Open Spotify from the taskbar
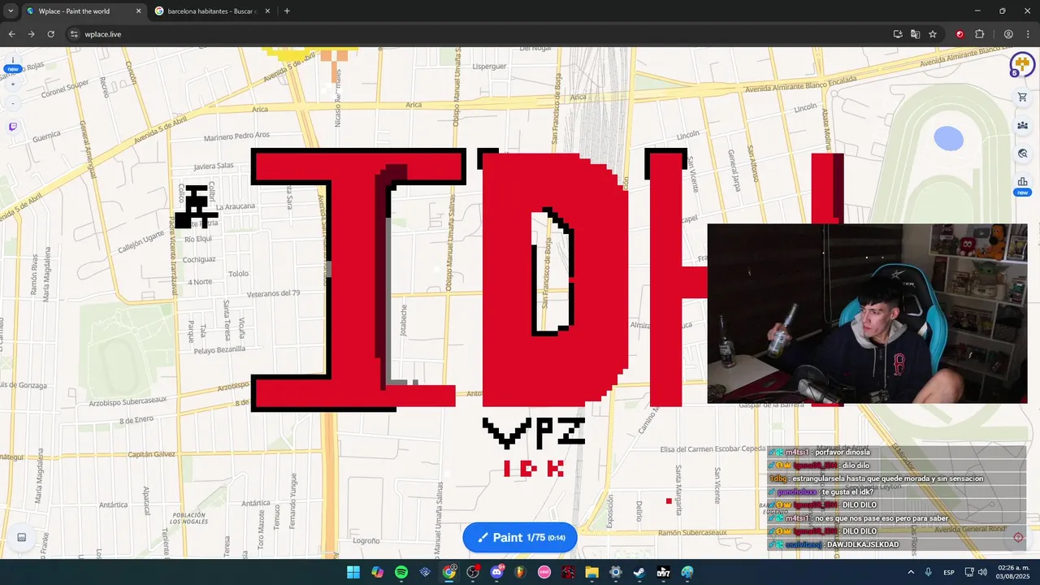 pos(401,572)
